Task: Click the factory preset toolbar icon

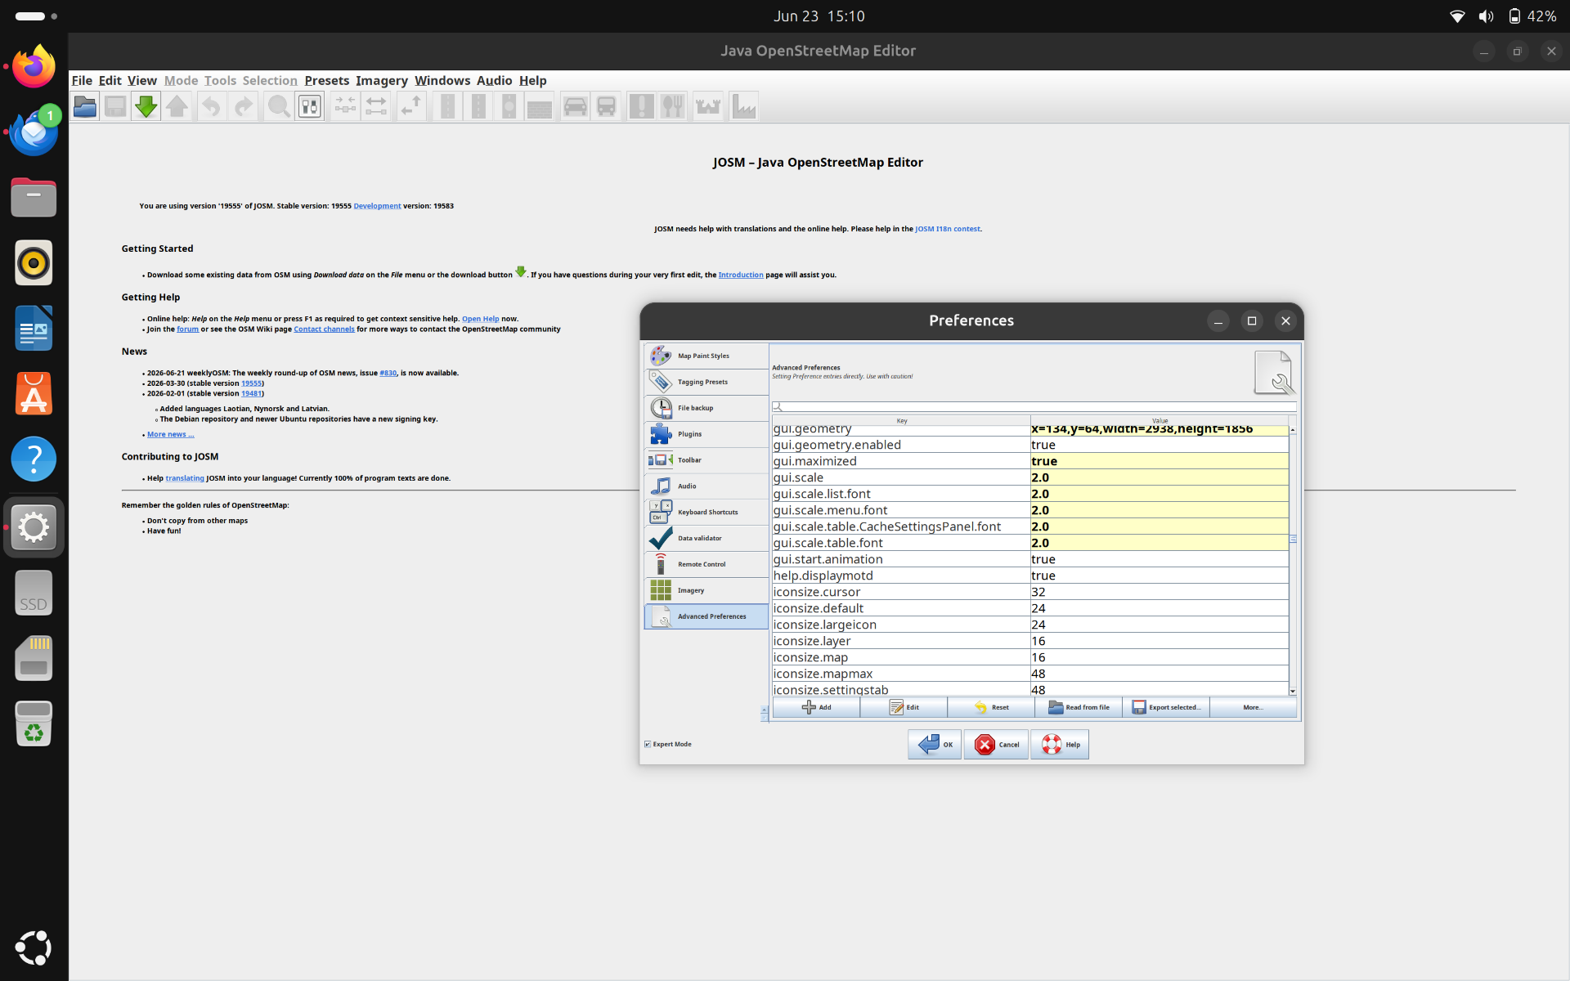Action: 744,106
